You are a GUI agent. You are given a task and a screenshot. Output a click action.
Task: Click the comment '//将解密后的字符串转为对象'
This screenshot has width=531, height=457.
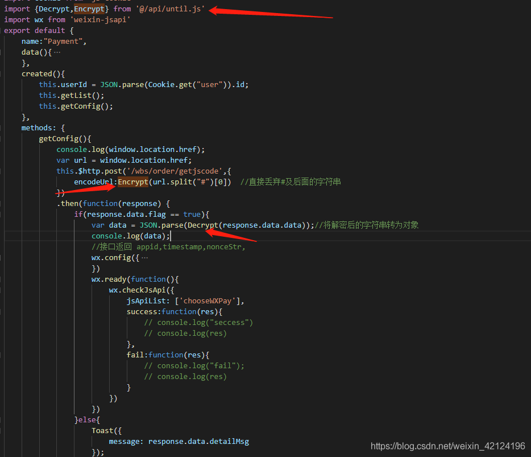coord(367,225)
